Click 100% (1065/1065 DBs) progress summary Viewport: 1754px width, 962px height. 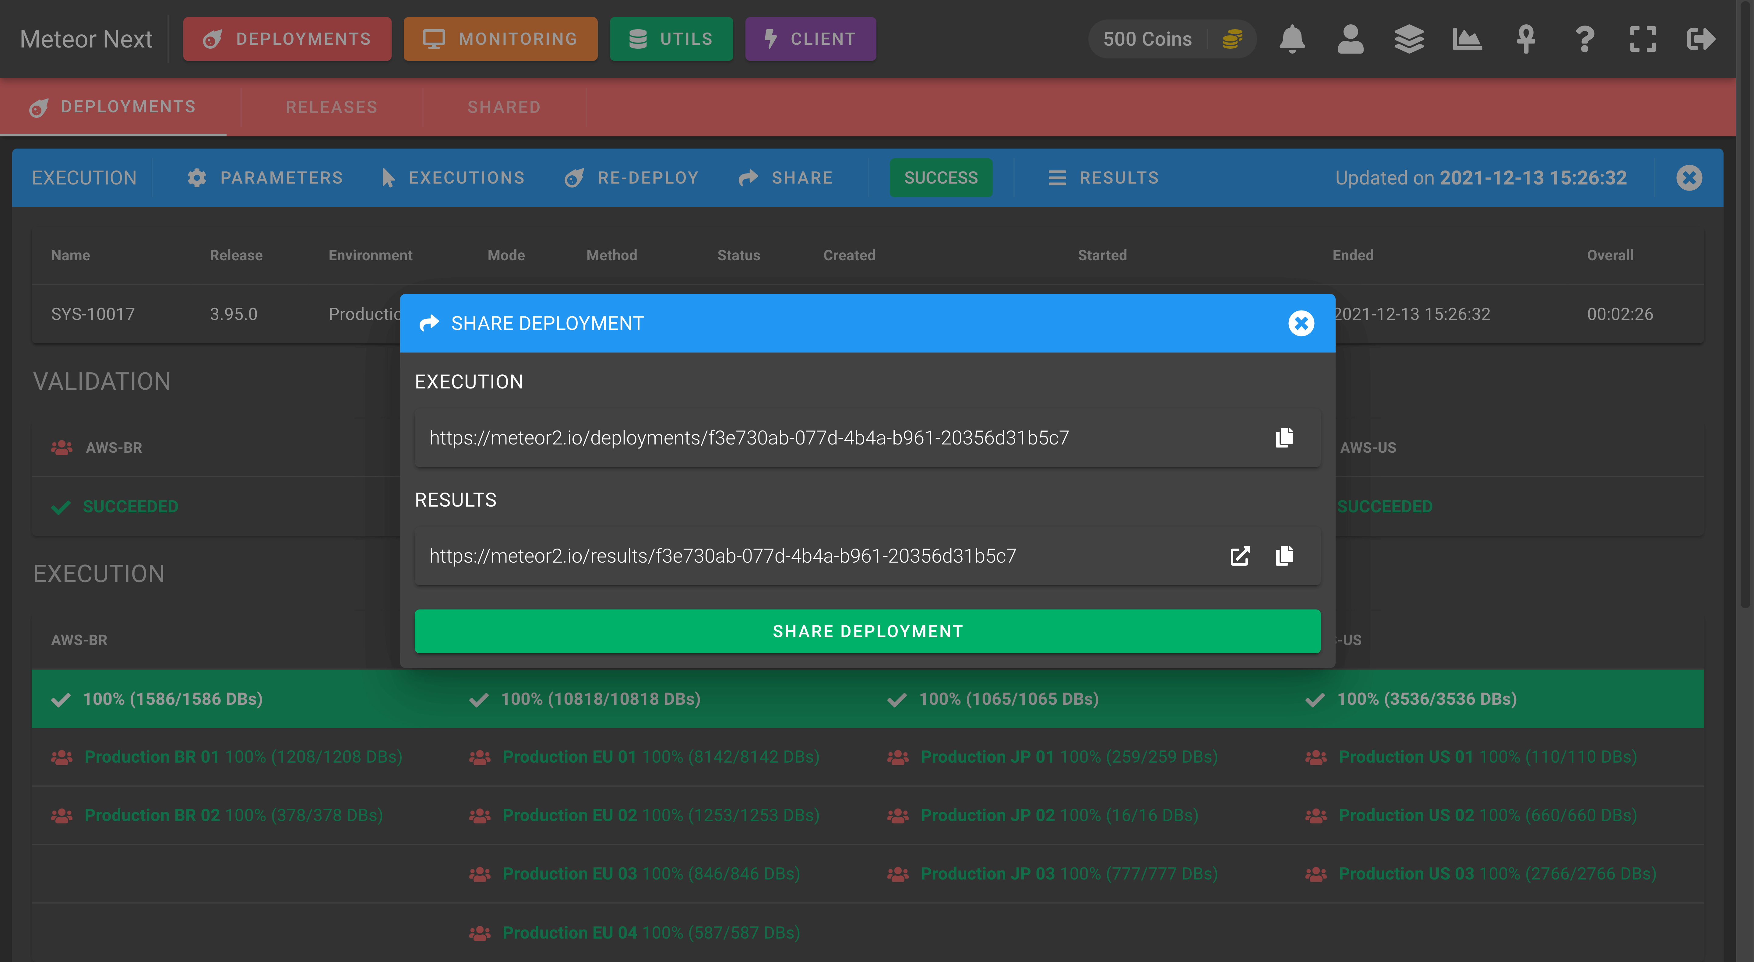1009,699
